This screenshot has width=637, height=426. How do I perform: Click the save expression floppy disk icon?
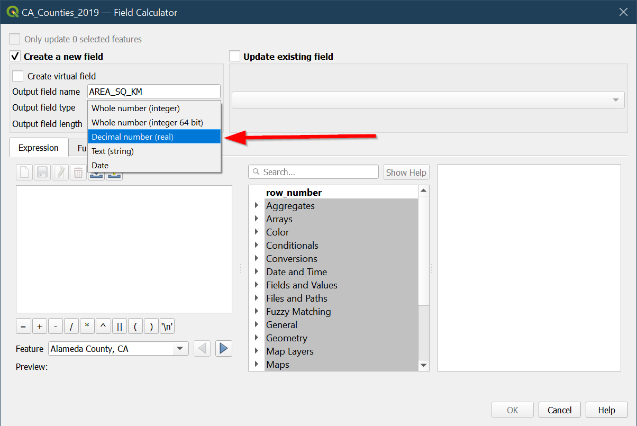(43, 173)
